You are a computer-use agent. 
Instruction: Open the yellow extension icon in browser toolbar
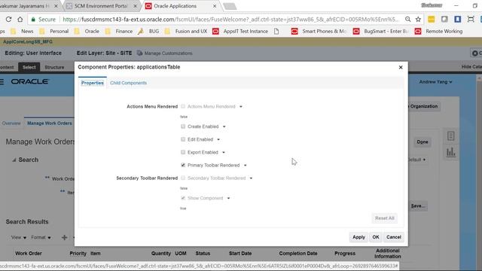click(x=432, y=20)
